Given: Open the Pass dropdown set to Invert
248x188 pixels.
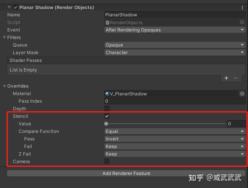Looking at the screenshot, I should point(175,139).
